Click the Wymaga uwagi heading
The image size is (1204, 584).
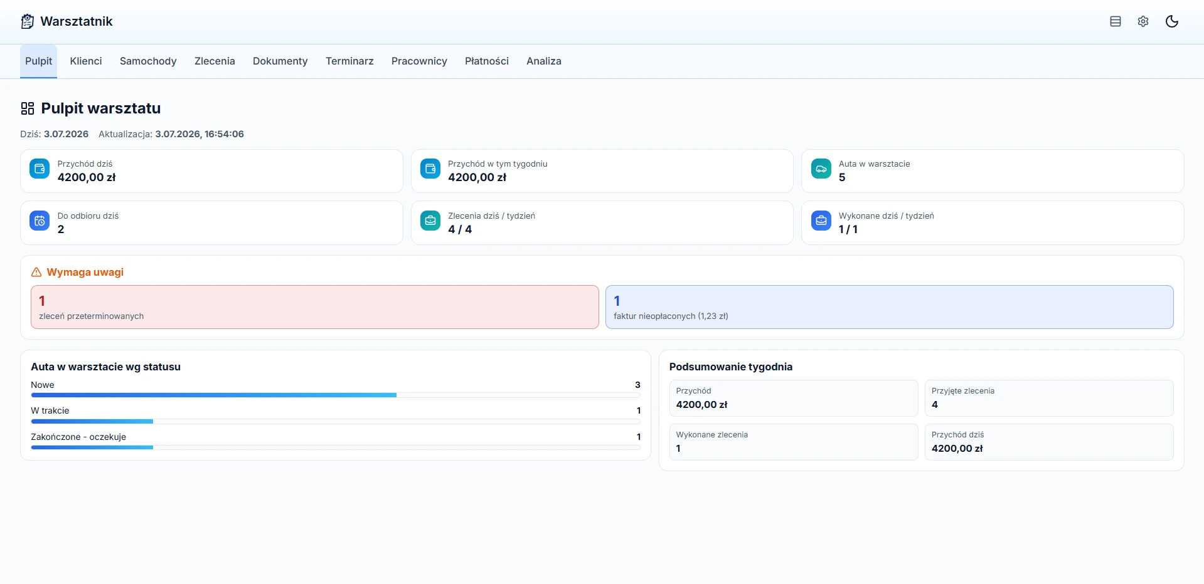click(x=85, y=272)
